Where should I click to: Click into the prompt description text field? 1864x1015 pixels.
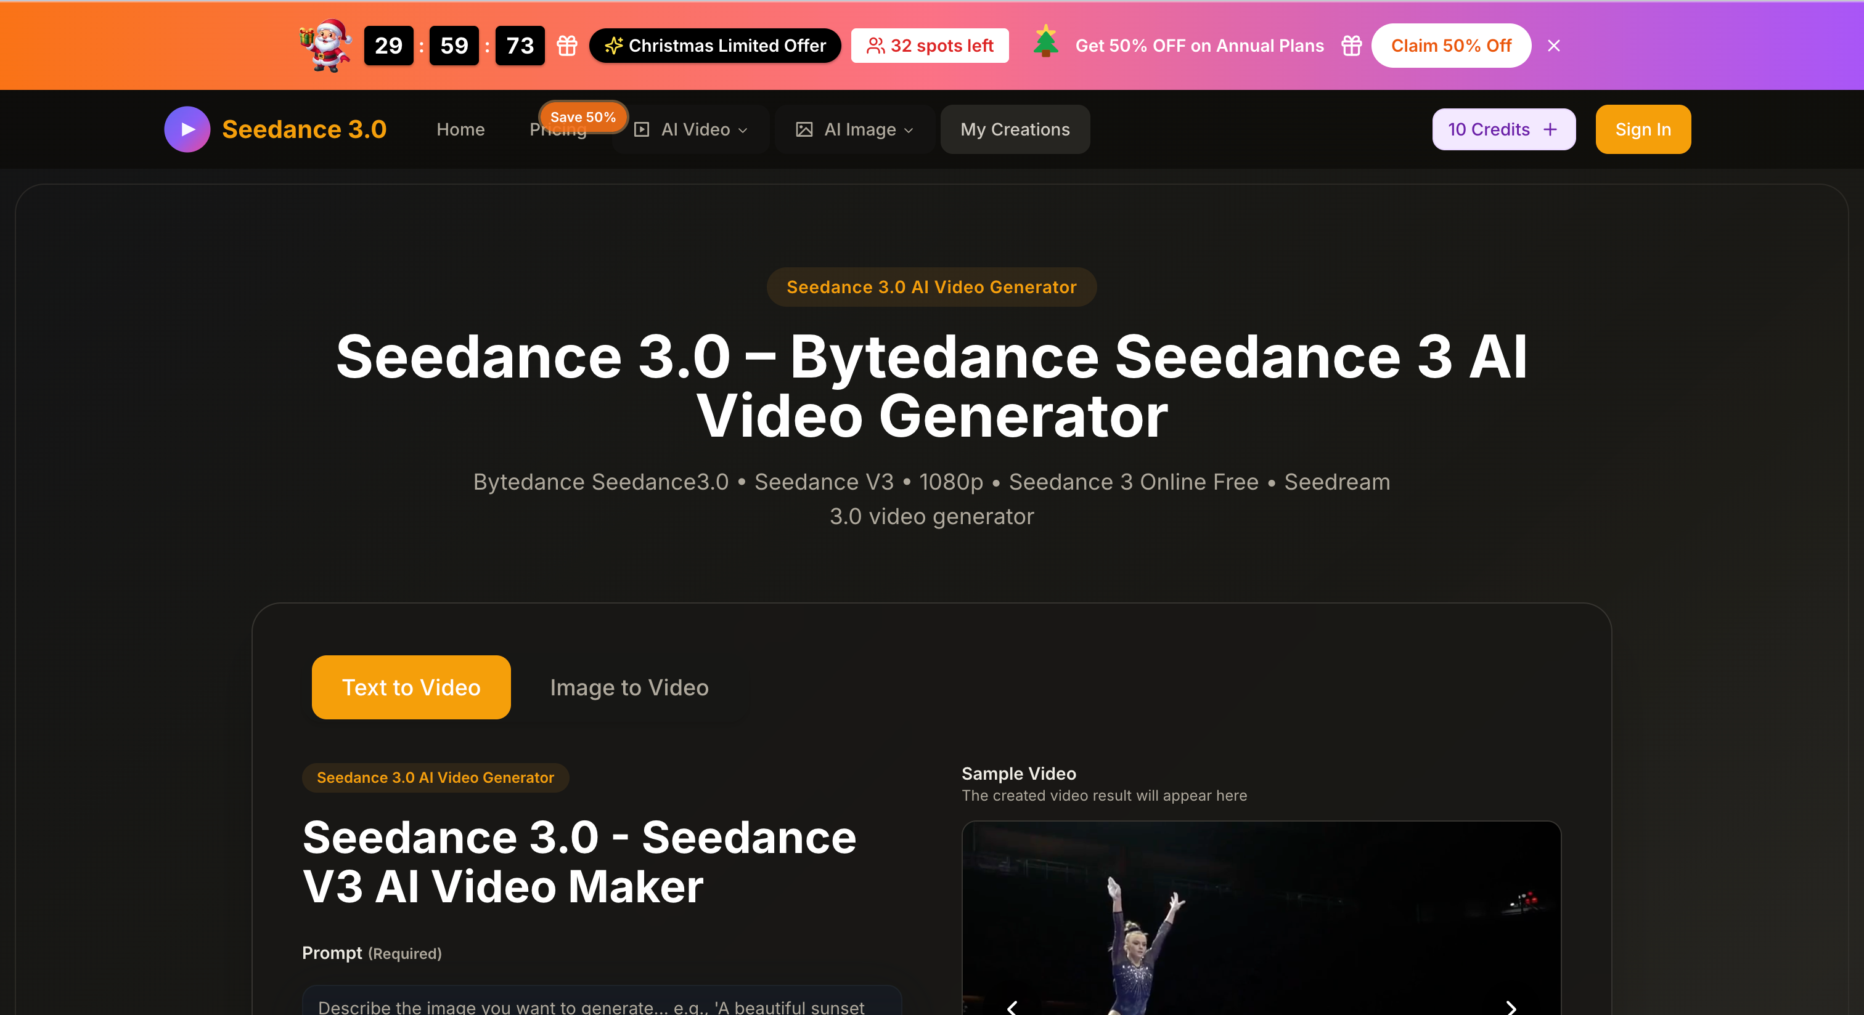[x=600, y=1005]
